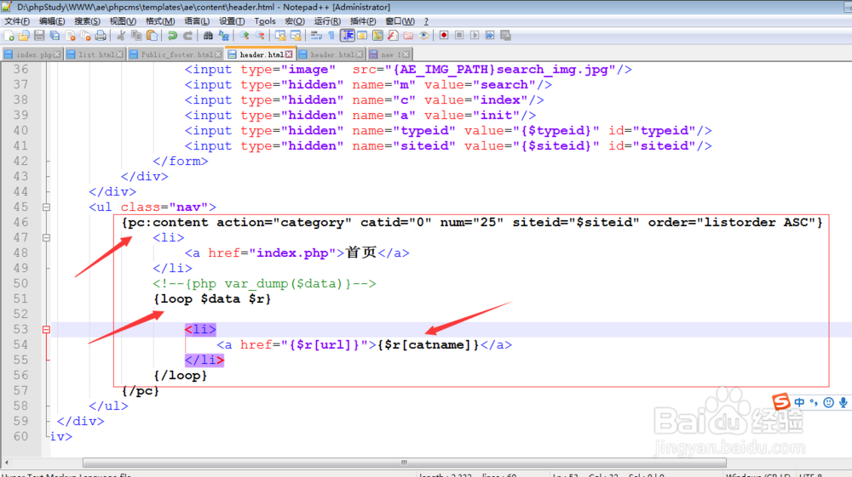This screenshot has width=852, height=477.
Task: Open the 文件(F) menu
Action: (x=17, y=21)
